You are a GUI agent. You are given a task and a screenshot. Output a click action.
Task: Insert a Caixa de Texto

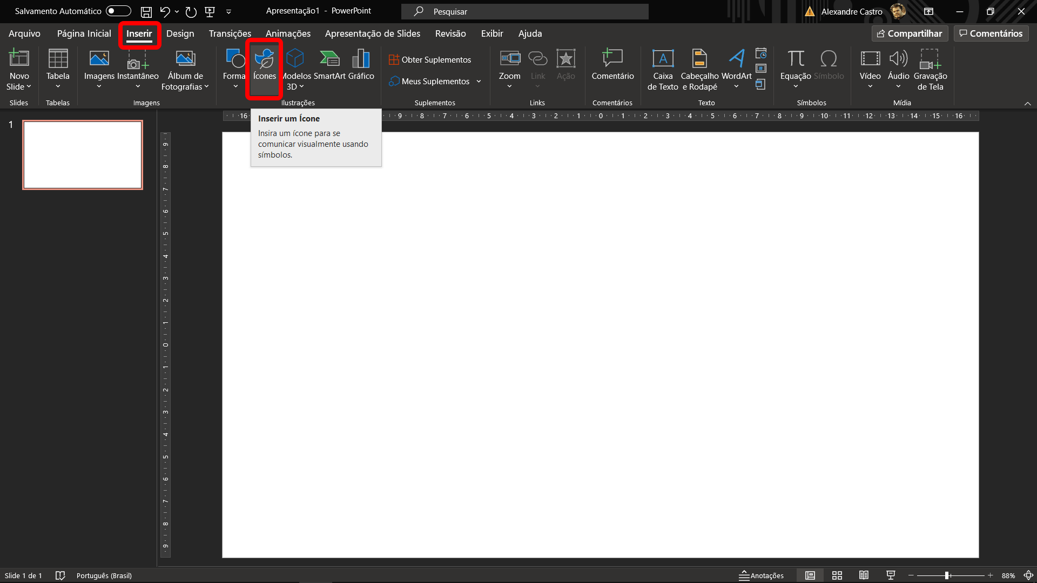(x=662, y=69)
